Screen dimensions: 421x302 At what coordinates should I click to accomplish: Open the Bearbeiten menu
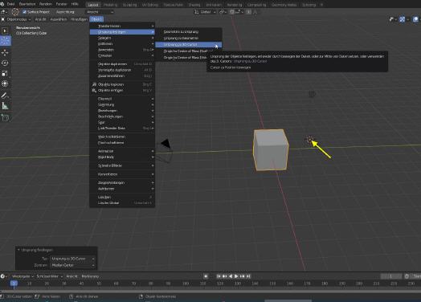click(x=27, y=4)
